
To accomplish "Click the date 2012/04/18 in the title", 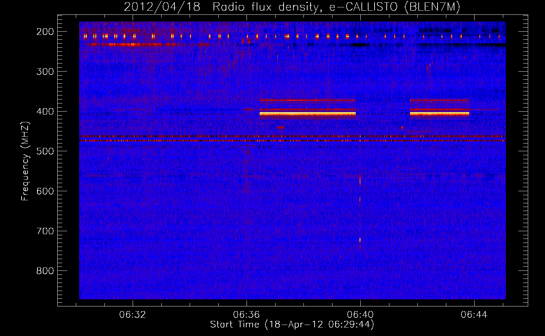I will pyautogui.click(x=162, y=7).
